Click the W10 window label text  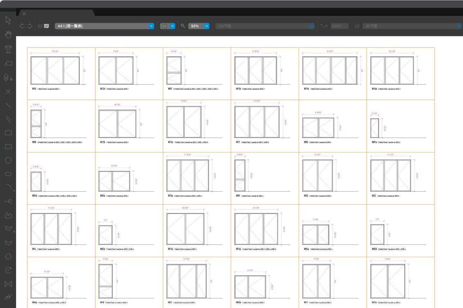tap(102, 303)
